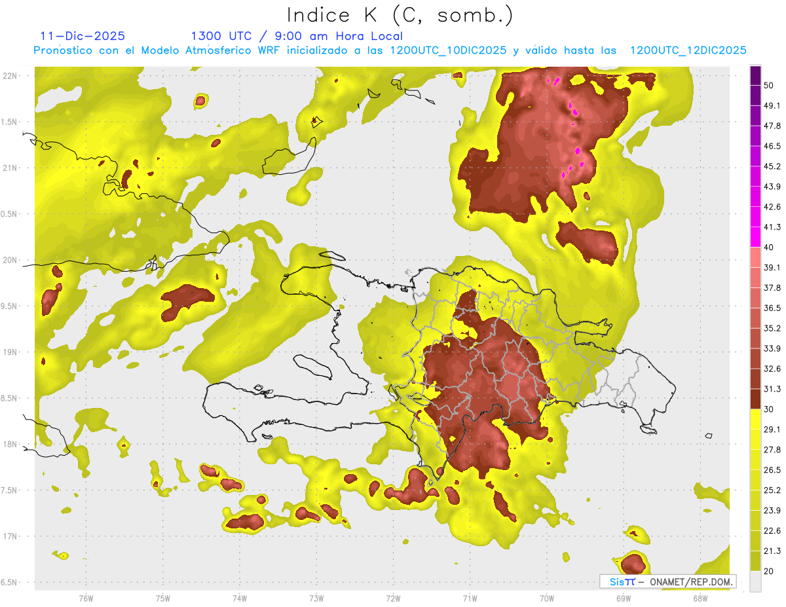The height and width of the screenshot is (607, 786).
Task: Pick the dark brown swatch between 30 and 31.3
Action: tap(755, 399)
